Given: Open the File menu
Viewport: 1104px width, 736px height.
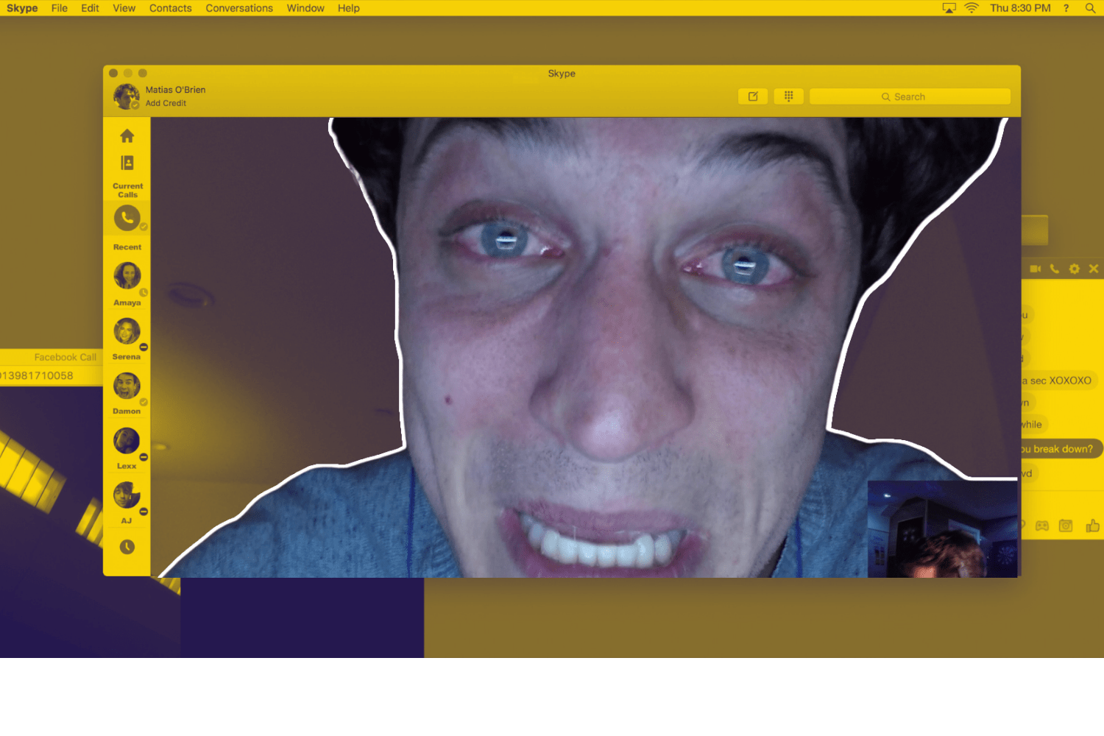Looking at the screenshot, I should coord(60,8).
